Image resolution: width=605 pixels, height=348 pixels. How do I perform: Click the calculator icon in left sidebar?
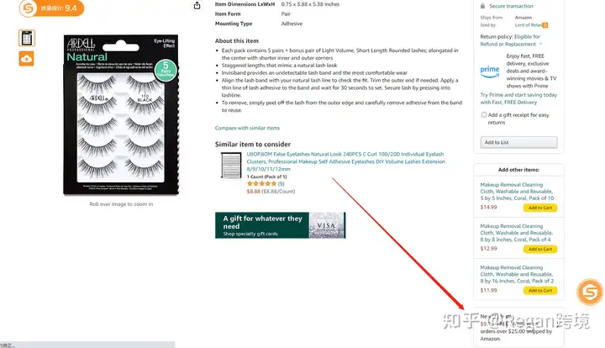[27, 38]
